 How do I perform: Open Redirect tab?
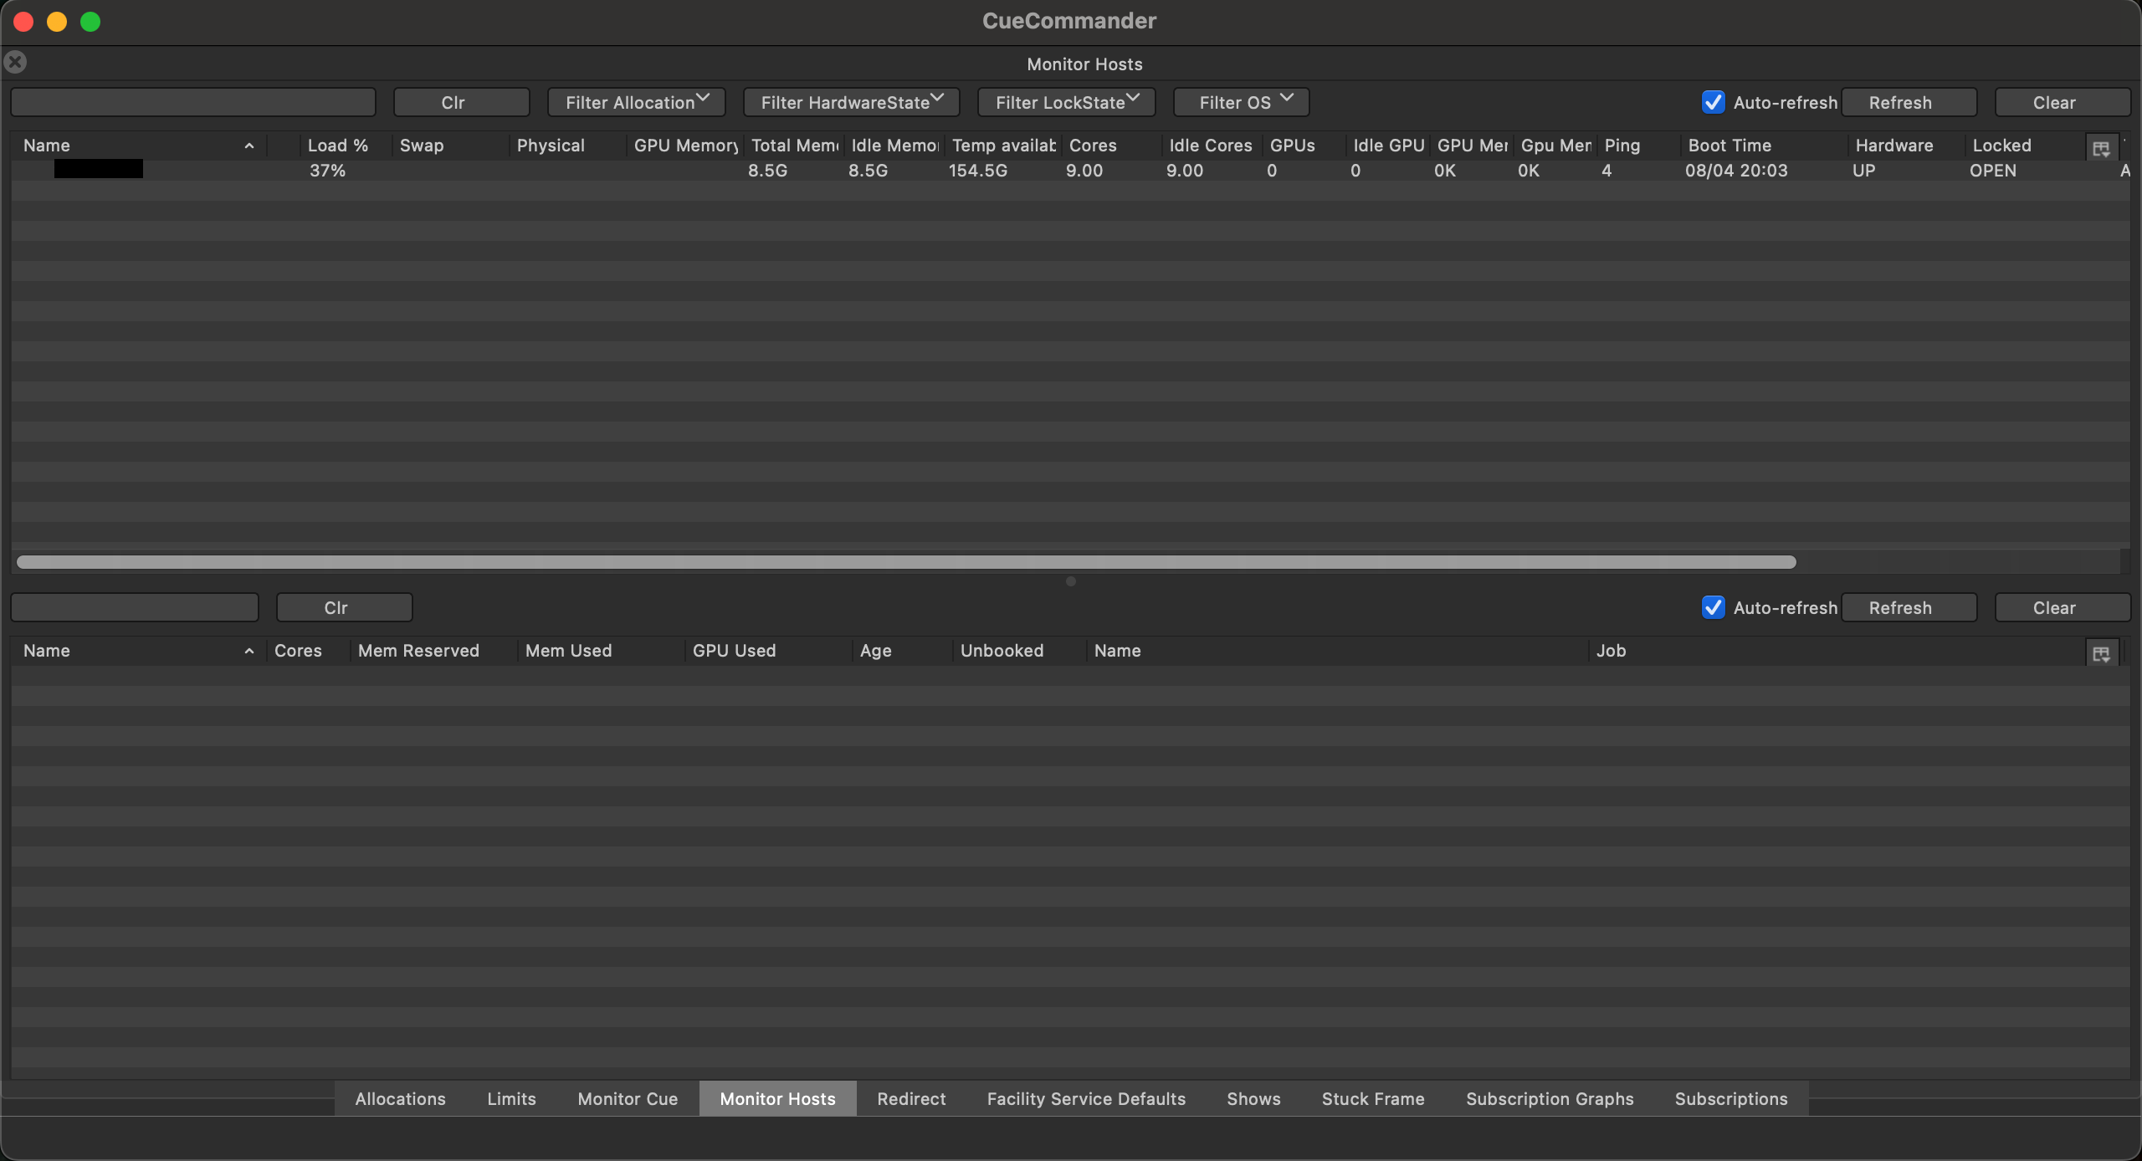(911, 1099)
